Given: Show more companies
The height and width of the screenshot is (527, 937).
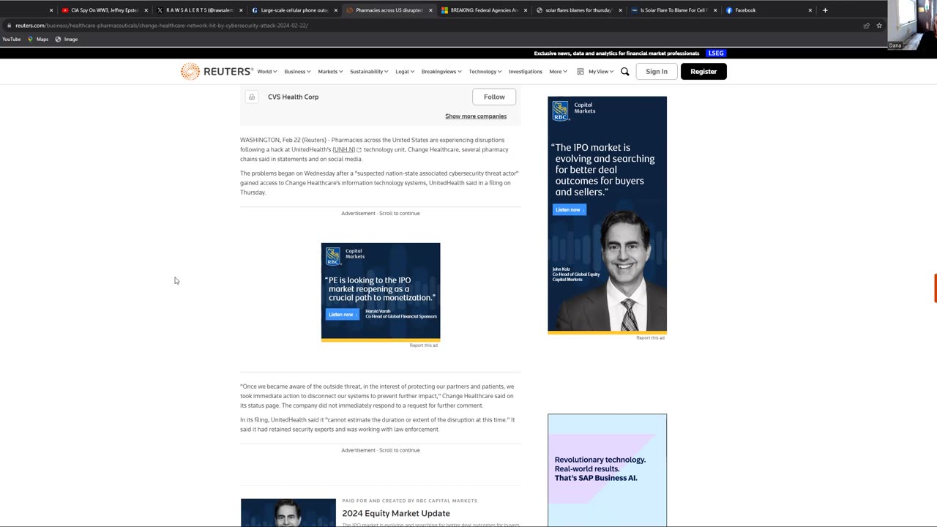Looking at the screenshot, I should click(476, 116).
